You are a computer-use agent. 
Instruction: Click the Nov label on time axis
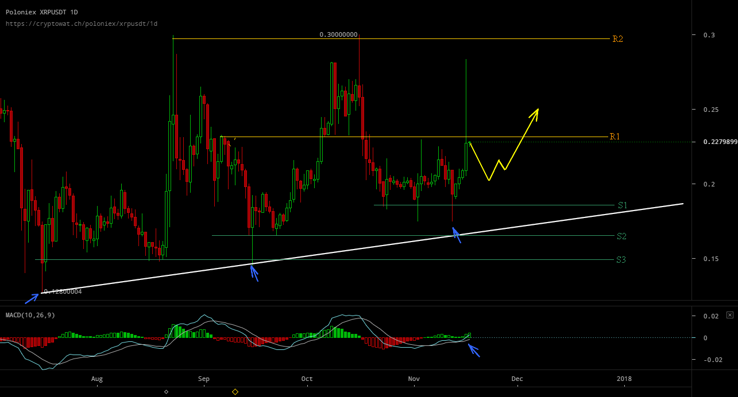click(x=414, y=379)
